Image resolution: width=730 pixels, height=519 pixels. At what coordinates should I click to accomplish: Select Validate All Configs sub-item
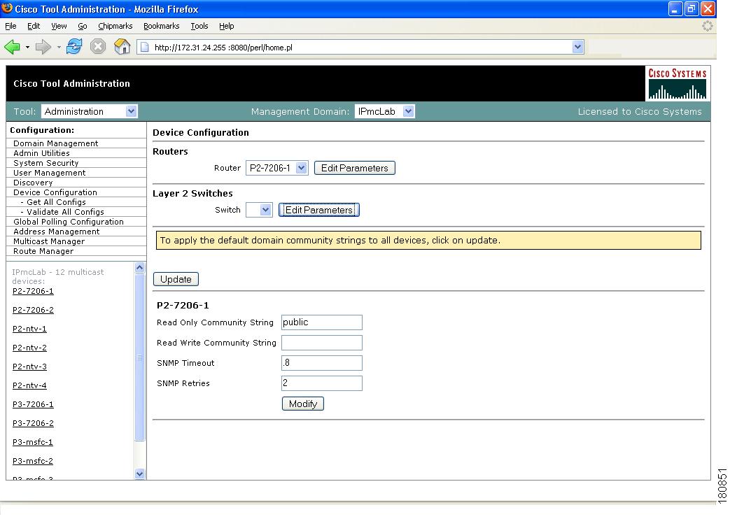coord(65,212)
